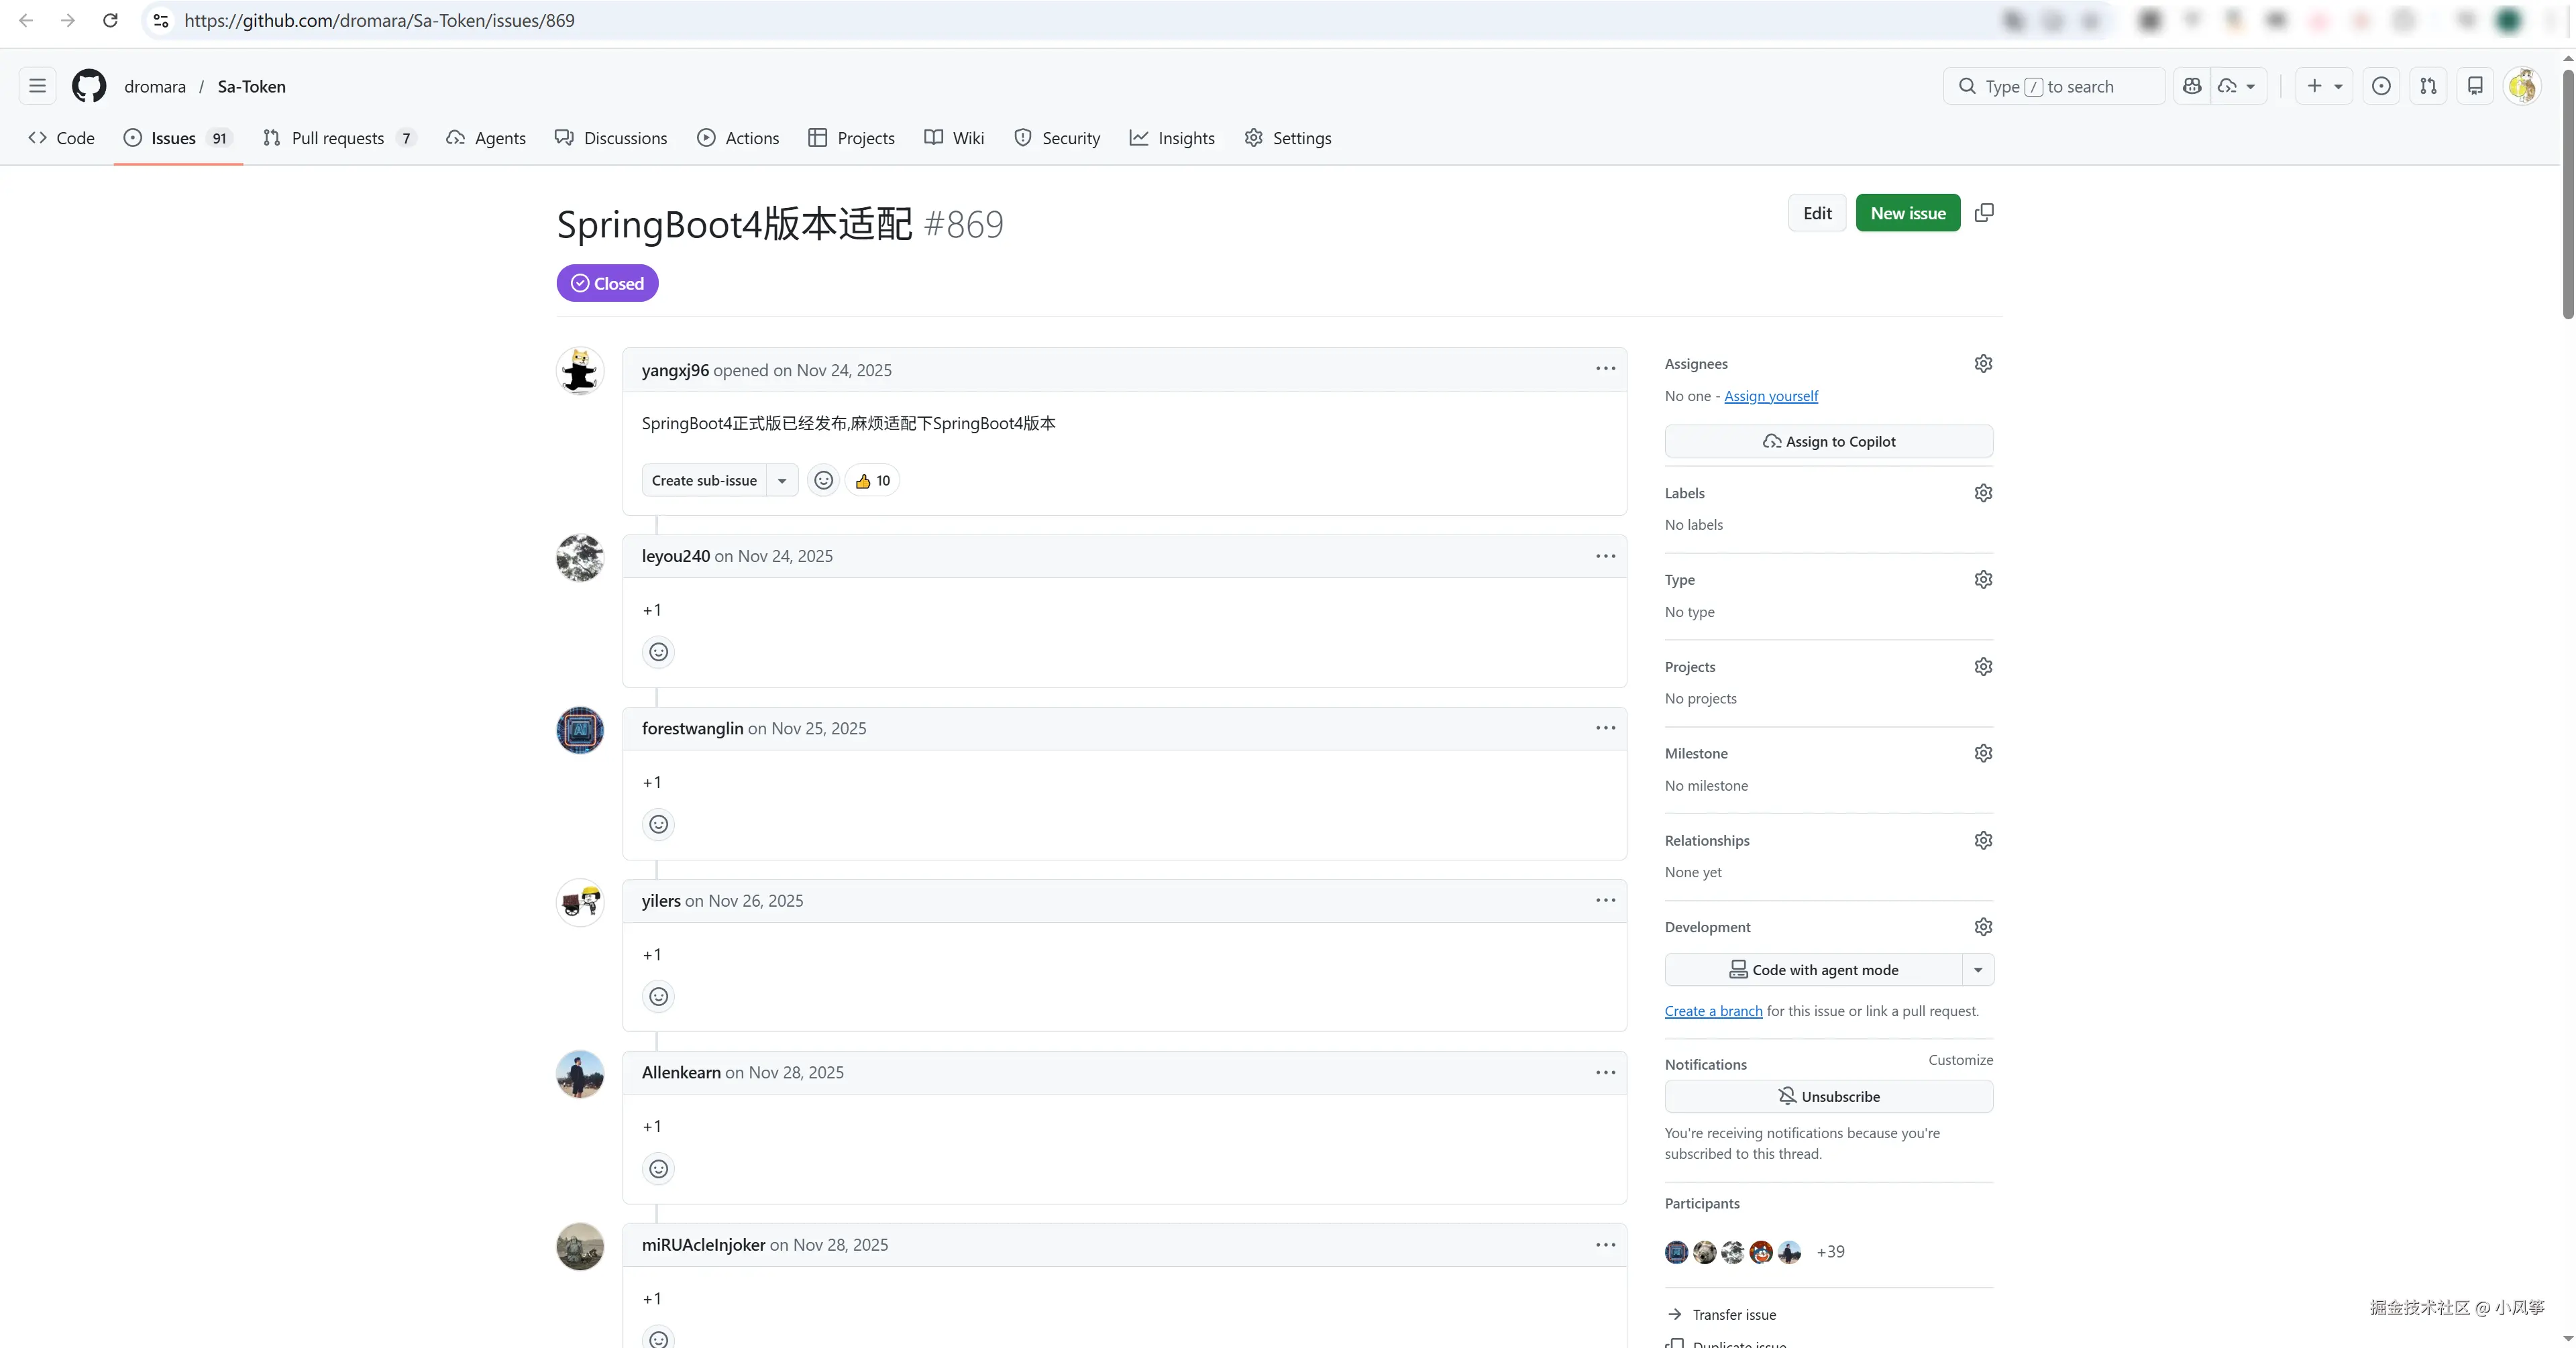This screenshot has height=1348, width=2576.
Task: Toggle the thumbs up reaction with count 10
Action: click(872, 481)
